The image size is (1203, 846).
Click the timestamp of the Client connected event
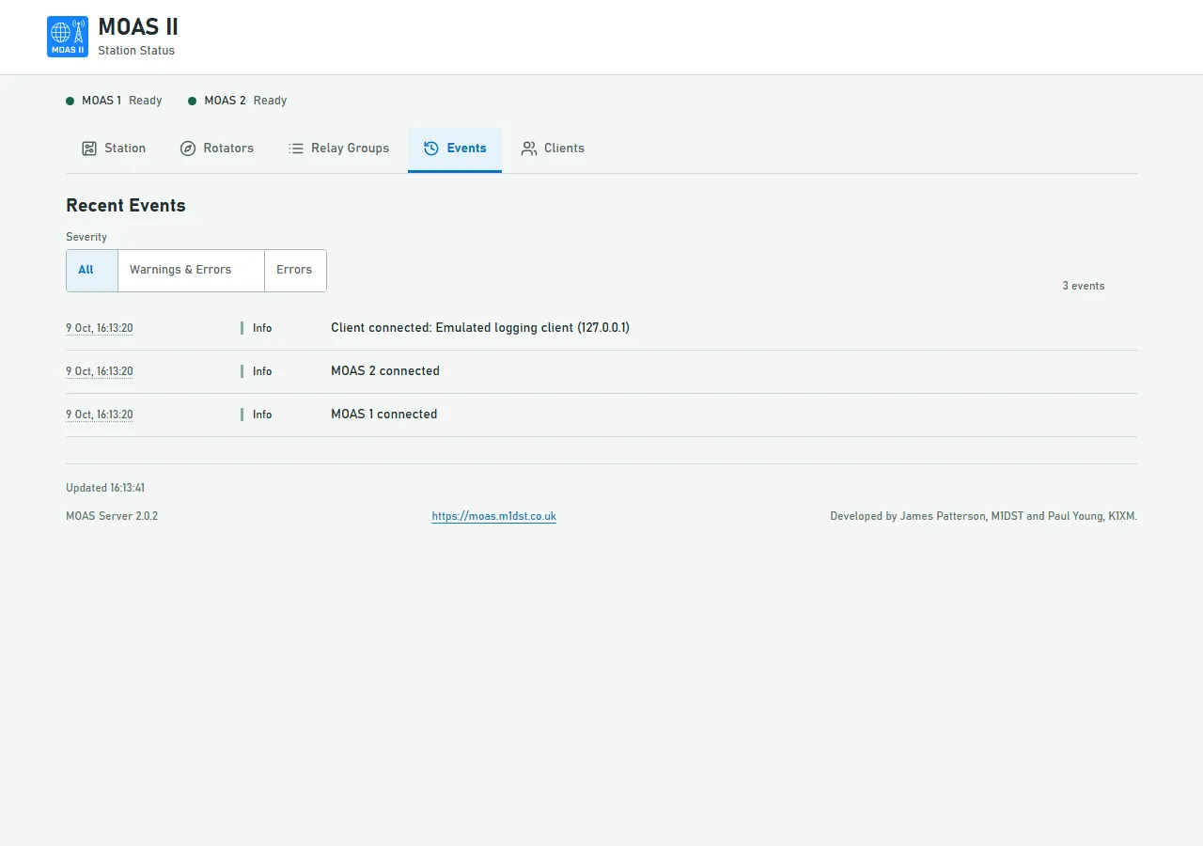click(x=100, y=329)
